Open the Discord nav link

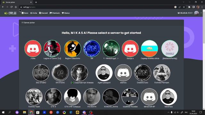[43, 13]
